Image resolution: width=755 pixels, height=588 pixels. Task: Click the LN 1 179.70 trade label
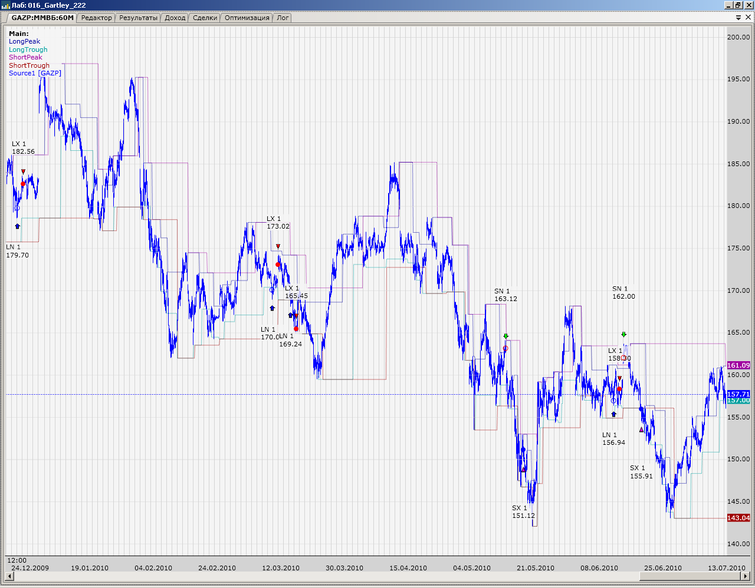[18, 251]
